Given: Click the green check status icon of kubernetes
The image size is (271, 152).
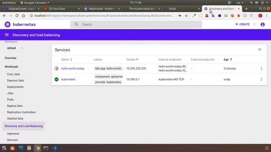Looking at the screenshot, I should pos(56,79).
